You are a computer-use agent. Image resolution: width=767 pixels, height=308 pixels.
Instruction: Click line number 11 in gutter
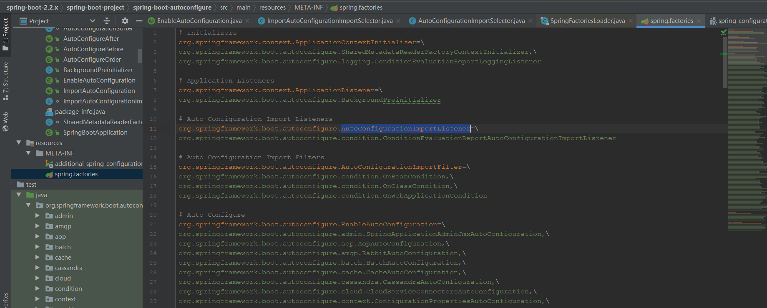153,129
